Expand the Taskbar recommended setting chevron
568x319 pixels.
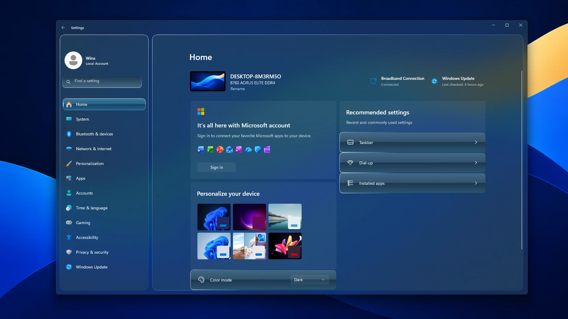[476, 142]
